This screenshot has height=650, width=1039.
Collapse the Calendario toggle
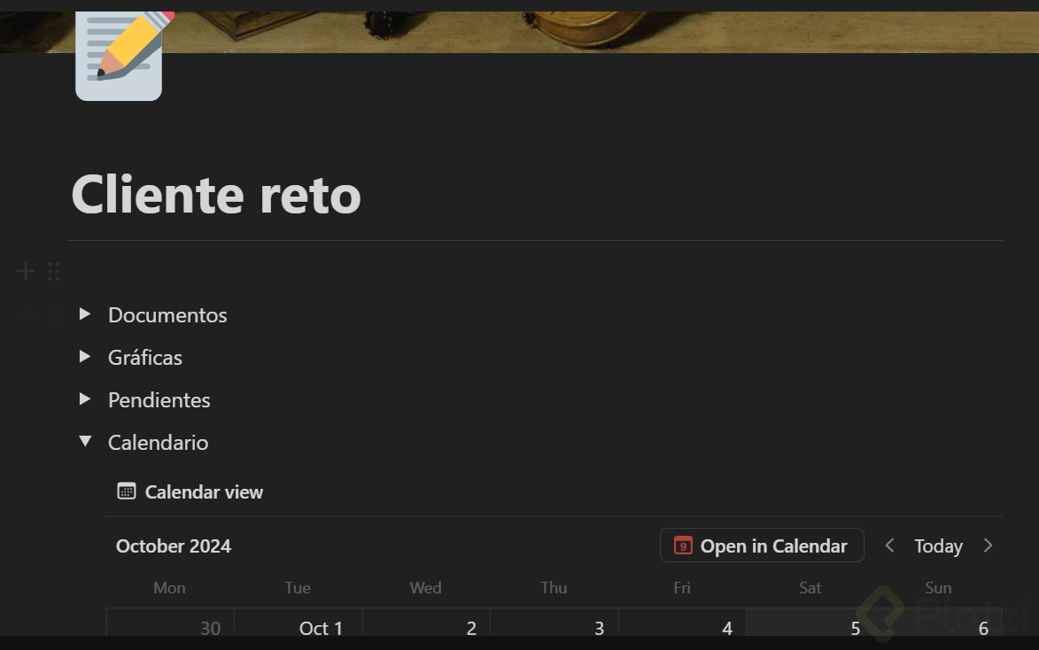[85, 441]
